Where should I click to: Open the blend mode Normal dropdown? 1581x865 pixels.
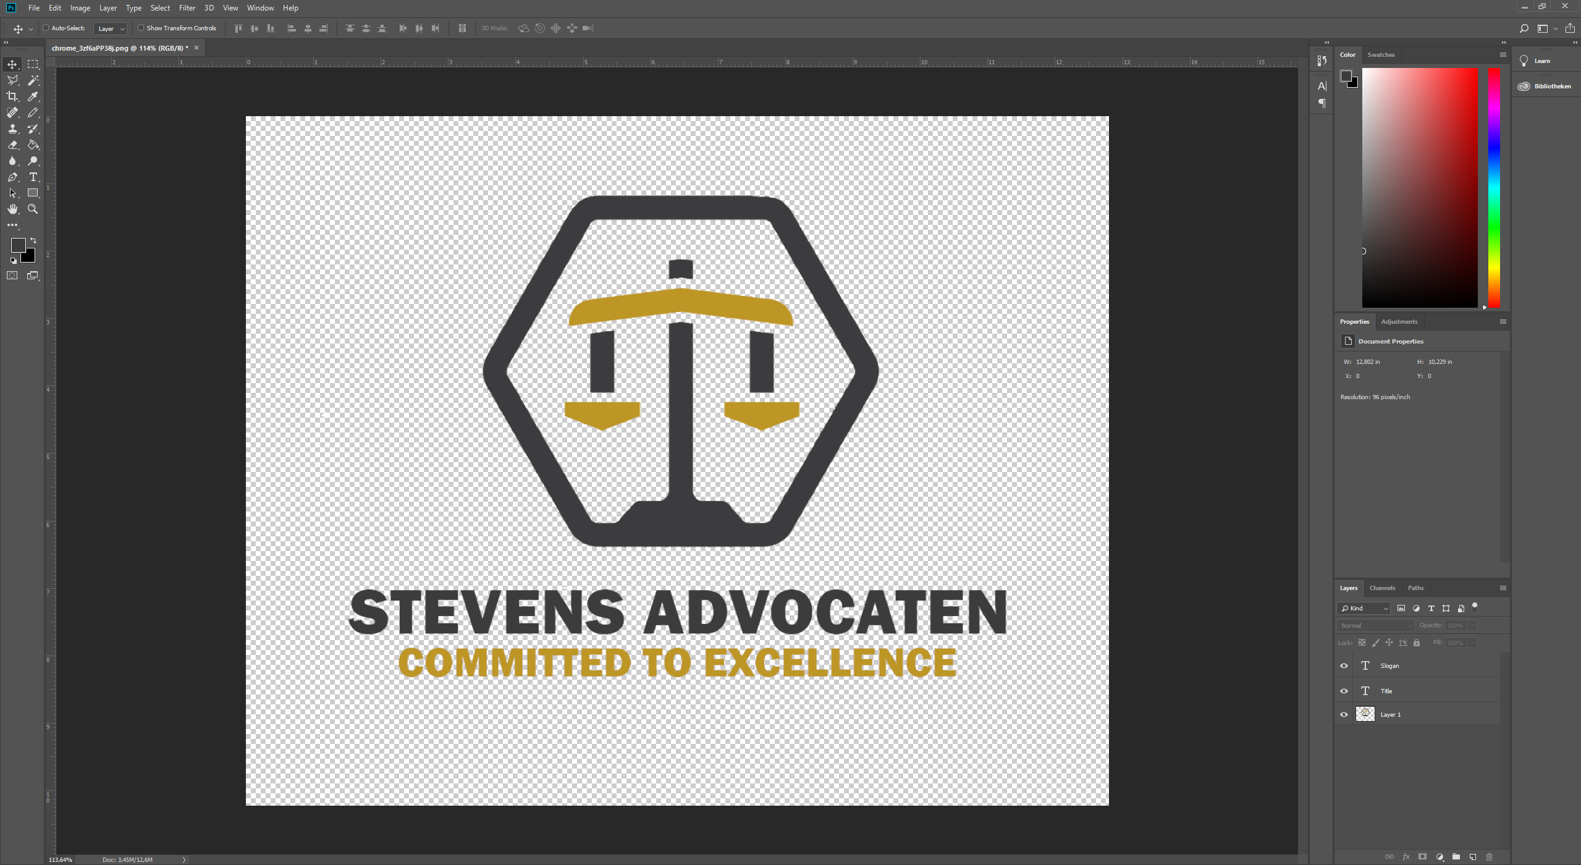click(x=1375, y=626)
